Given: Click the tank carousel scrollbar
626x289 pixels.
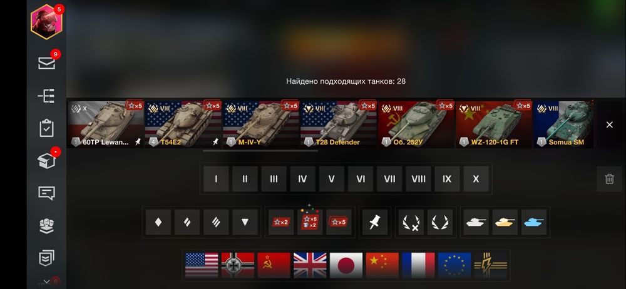Looking at the screenshot, I should click(260, 151).
